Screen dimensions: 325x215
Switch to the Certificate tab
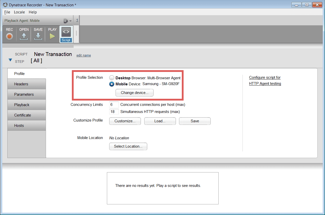point(27,115)
